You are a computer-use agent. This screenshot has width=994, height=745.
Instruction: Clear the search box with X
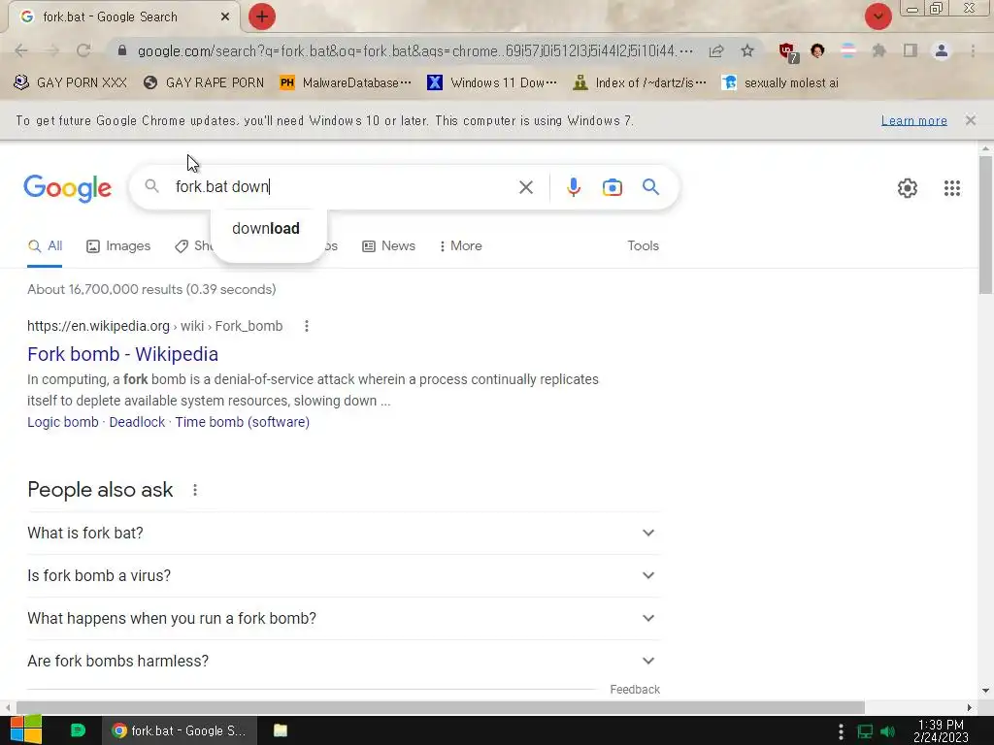coord(525,187)
